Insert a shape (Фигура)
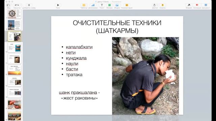This screenshot has width=216, height=121. 109,5
